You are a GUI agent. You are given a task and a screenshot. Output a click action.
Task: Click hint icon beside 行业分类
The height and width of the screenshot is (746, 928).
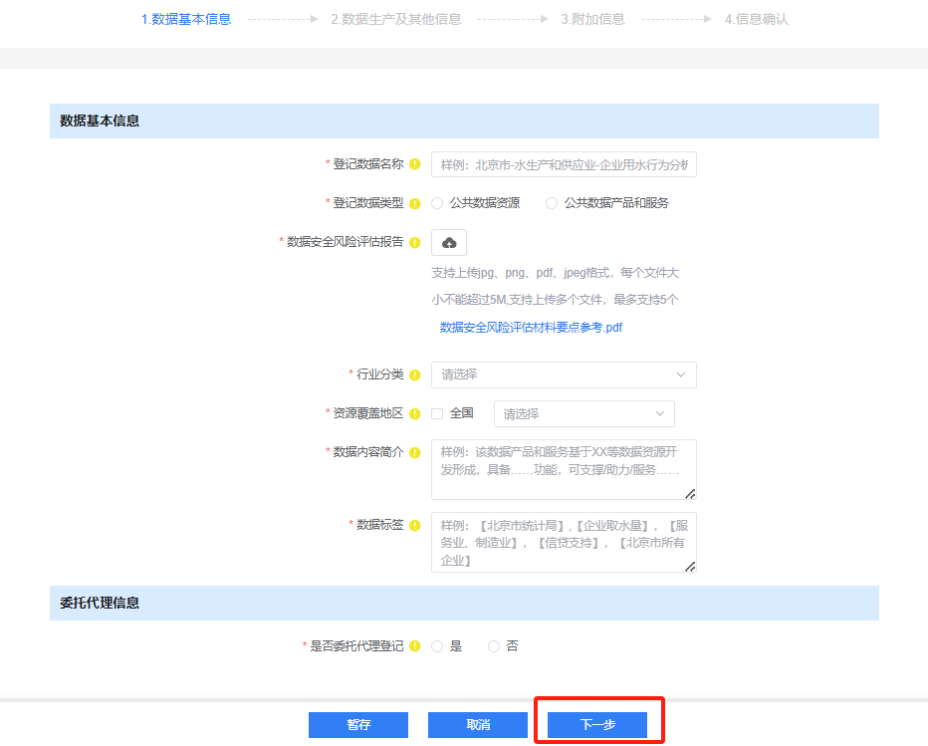tap(414, 374)
